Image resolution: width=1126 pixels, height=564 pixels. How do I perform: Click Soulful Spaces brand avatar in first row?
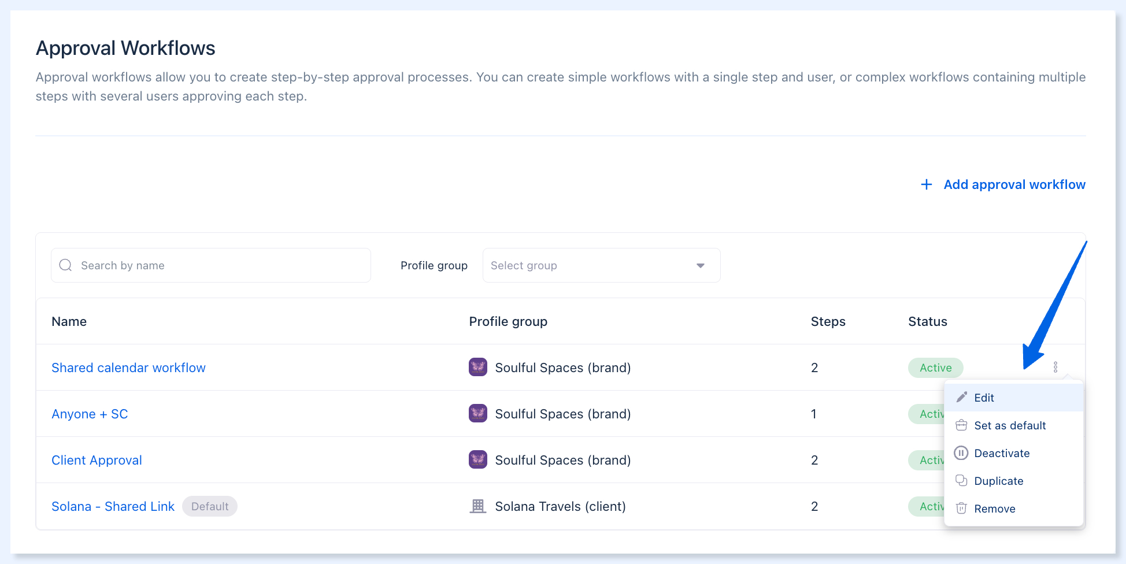coord(478,367)
